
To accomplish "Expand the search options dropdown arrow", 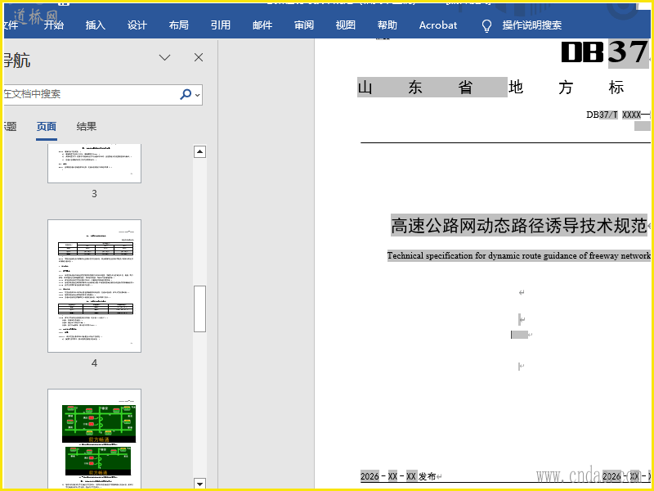I will coord(198,95).
